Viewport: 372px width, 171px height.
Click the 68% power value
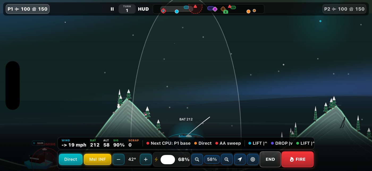pyautogui.click(x=184, y=159)
